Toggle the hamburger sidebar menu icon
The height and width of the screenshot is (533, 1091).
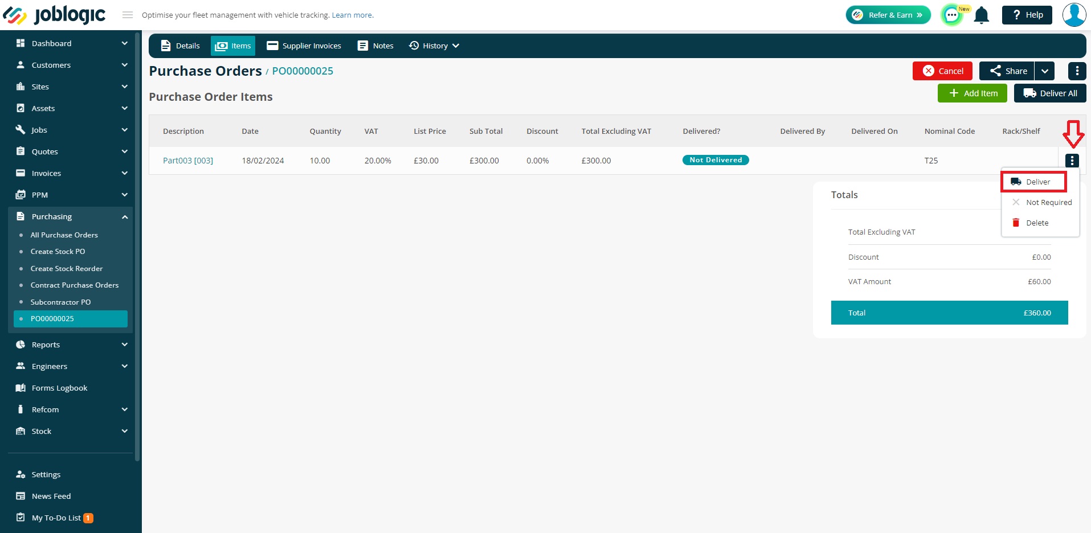[x=128, y=15]
